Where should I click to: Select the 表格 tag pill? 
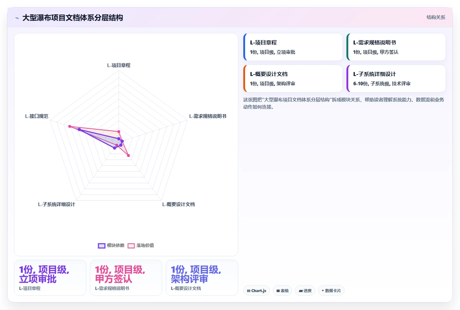[x=282, y=291]
